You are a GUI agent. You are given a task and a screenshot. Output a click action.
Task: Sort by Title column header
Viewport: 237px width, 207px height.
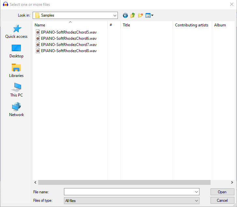(147, 25)
